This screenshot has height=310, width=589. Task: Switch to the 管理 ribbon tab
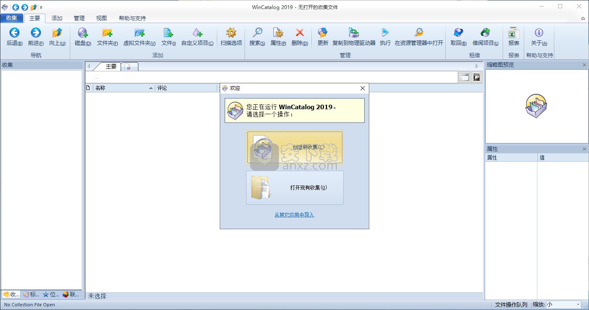click(x=79, y=18)
